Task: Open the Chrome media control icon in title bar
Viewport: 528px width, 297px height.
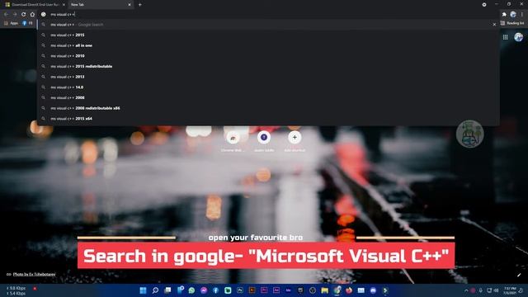Action: (x=484, y=5)
